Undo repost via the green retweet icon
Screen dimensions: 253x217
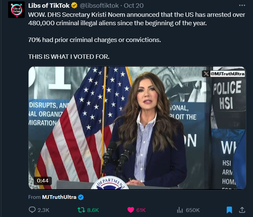81,210
